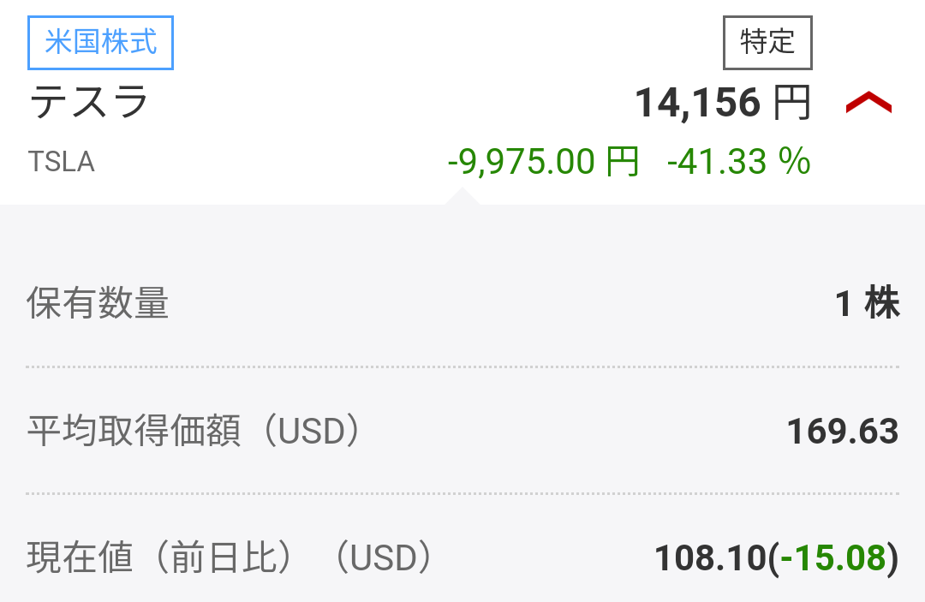Tap the dotted divider below 平均取得価額
Screen dimensions: 925x602
(x=462, y=493)
